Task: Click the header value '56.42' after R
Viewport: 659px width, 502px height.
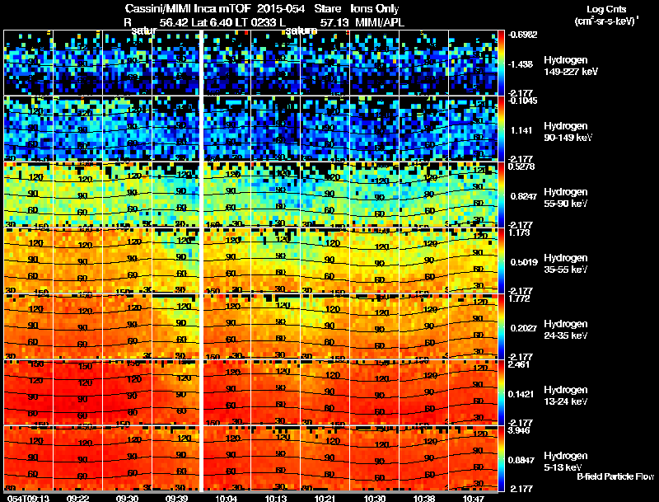Action: pos(174,22)
